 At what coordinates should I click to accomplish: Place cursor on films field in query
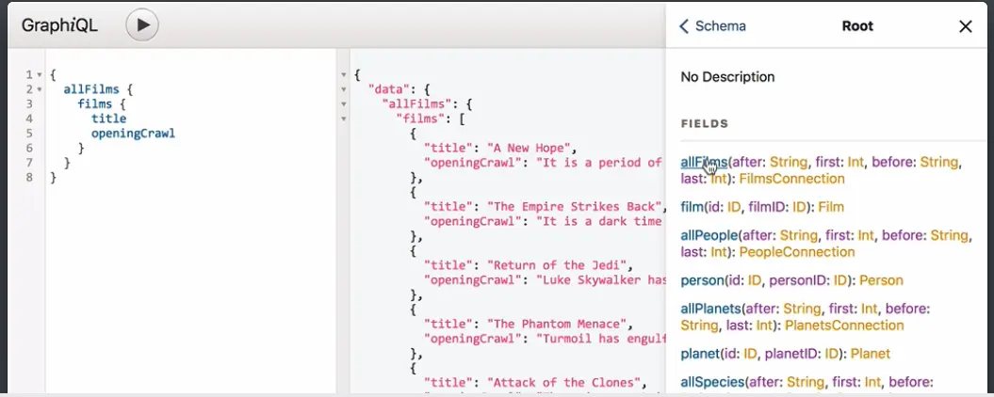click(95, 103)
